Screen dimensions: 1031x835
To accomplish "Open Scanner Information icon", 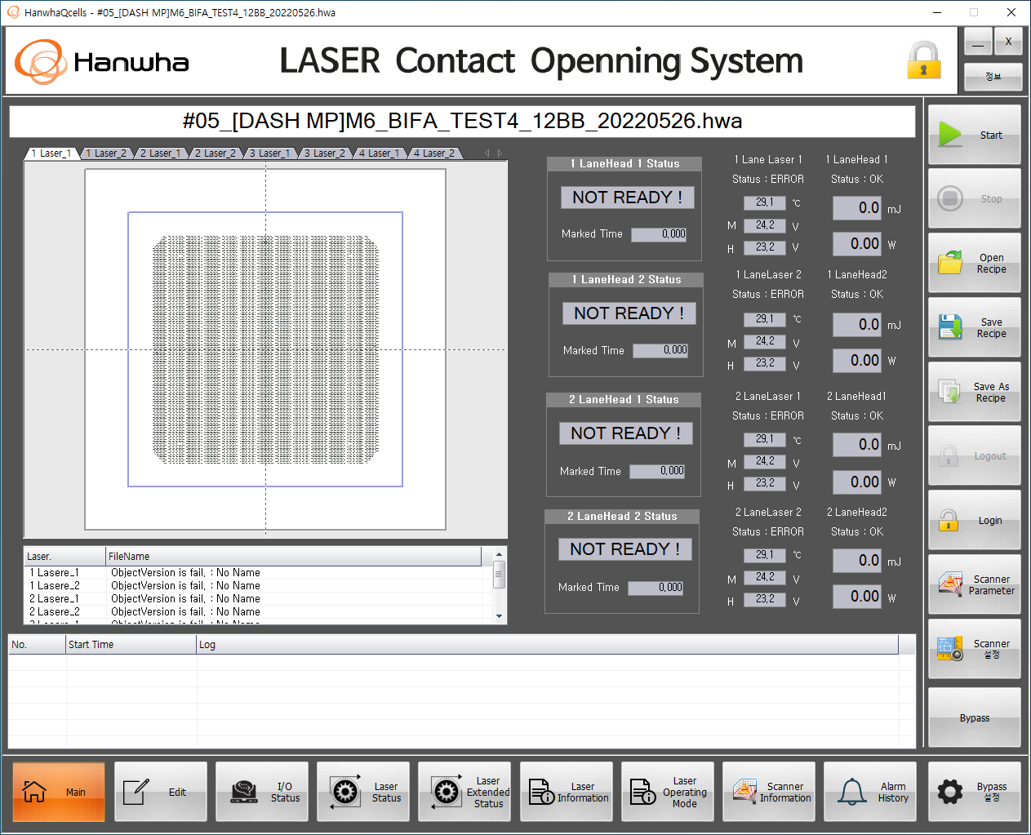I will click(744, 792).
